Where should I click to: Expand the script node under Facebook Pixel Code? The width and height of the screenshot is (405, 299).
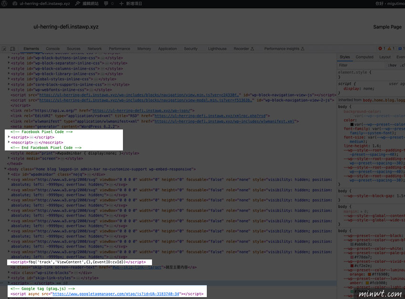(x=9, y=137)
